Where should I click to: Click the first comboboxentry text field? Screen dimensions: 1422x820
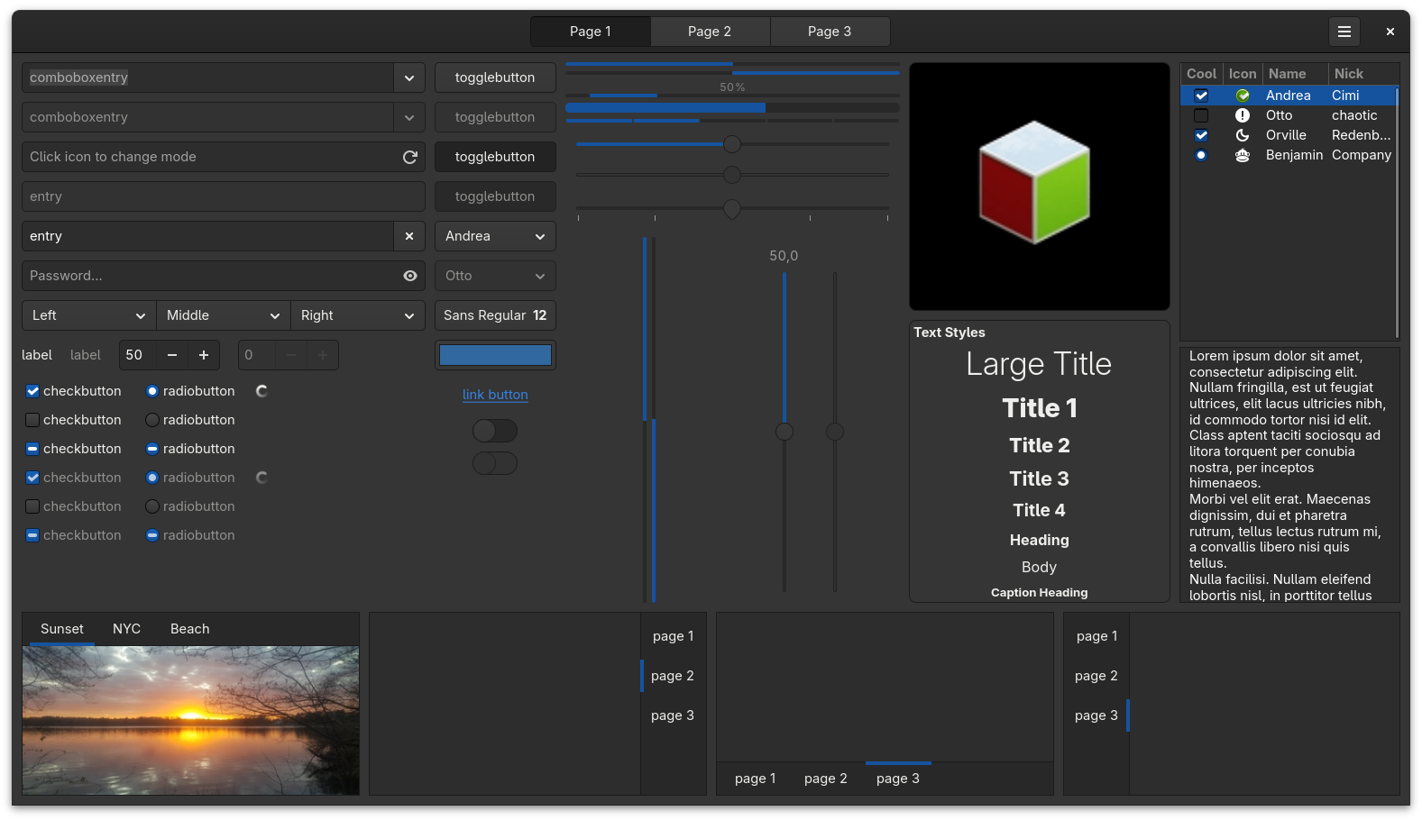coord(207,77)
